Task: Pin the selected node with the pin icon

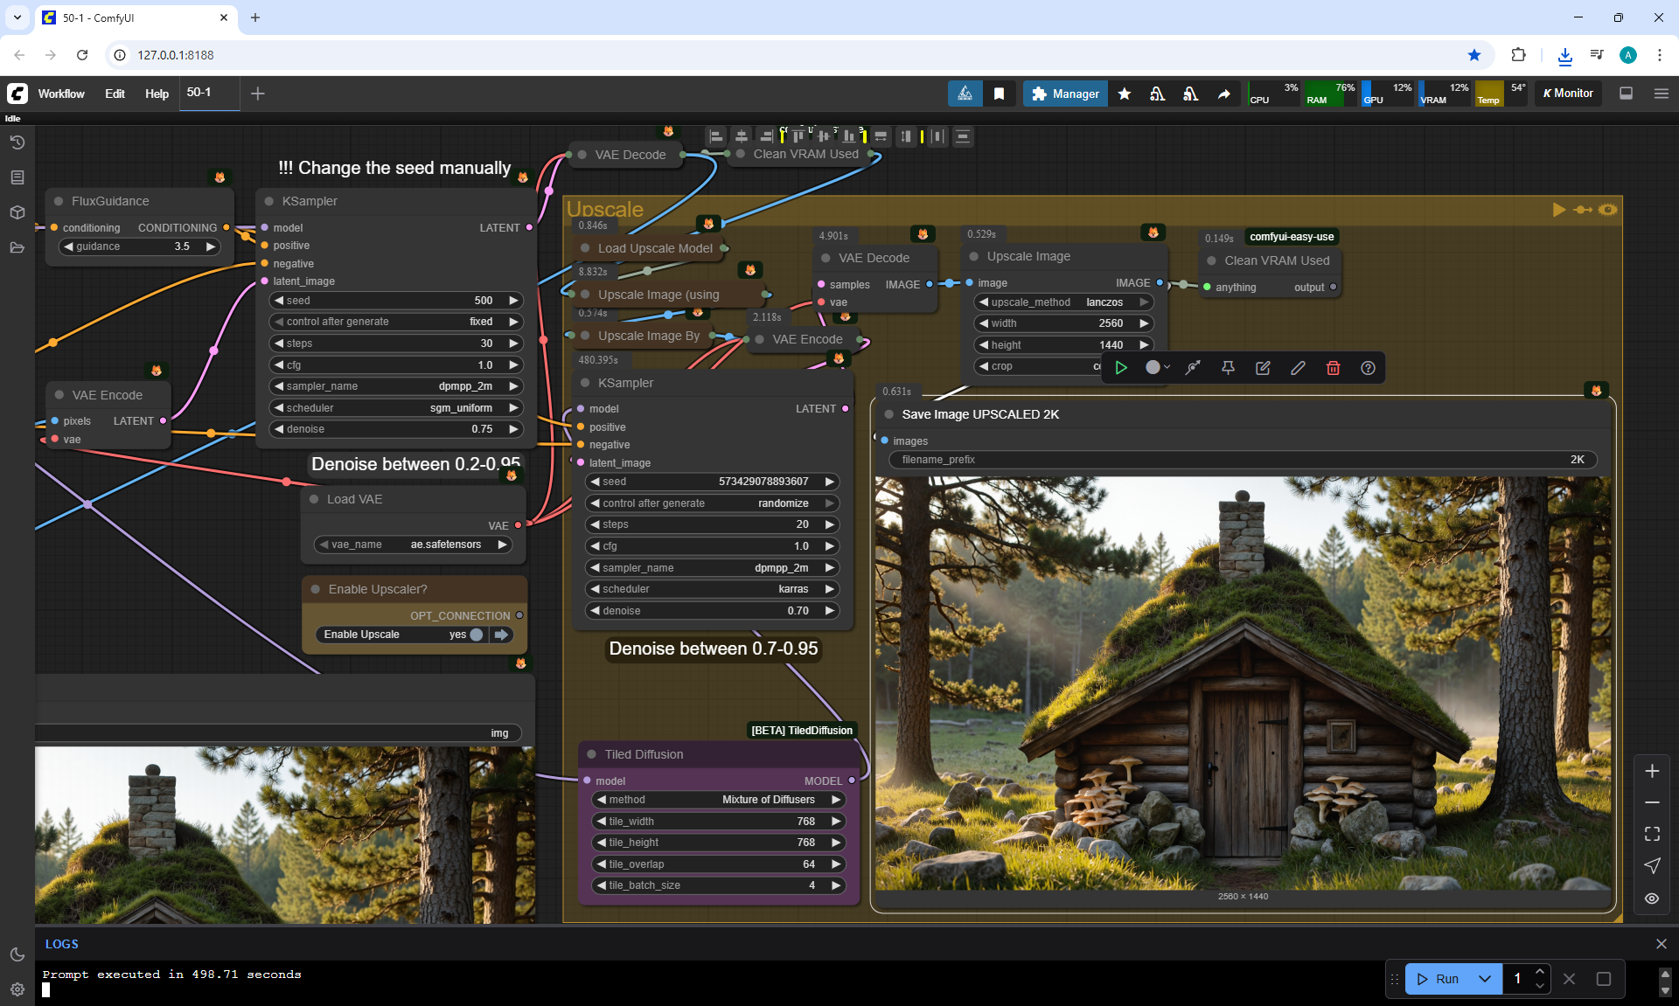Action: pyautogui.click(x=1228, y=368)
